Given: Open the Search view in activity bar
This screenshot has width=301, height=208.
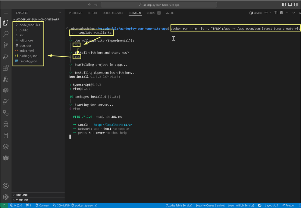Looking at the screenshot, I should 6,34.
